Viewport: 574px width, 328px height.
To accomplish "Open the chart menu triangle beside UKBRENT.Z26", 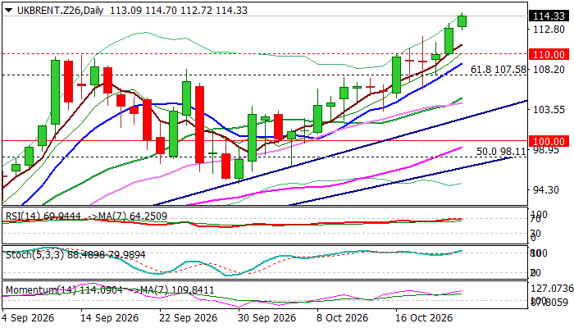I will click(9, 11).
